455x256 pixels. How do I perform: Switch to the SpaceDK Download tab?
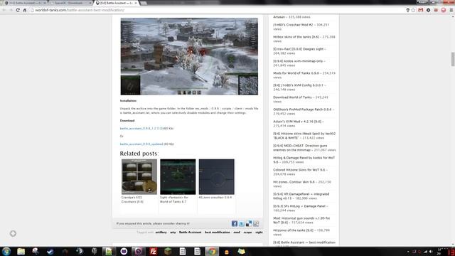coord(70,3)
